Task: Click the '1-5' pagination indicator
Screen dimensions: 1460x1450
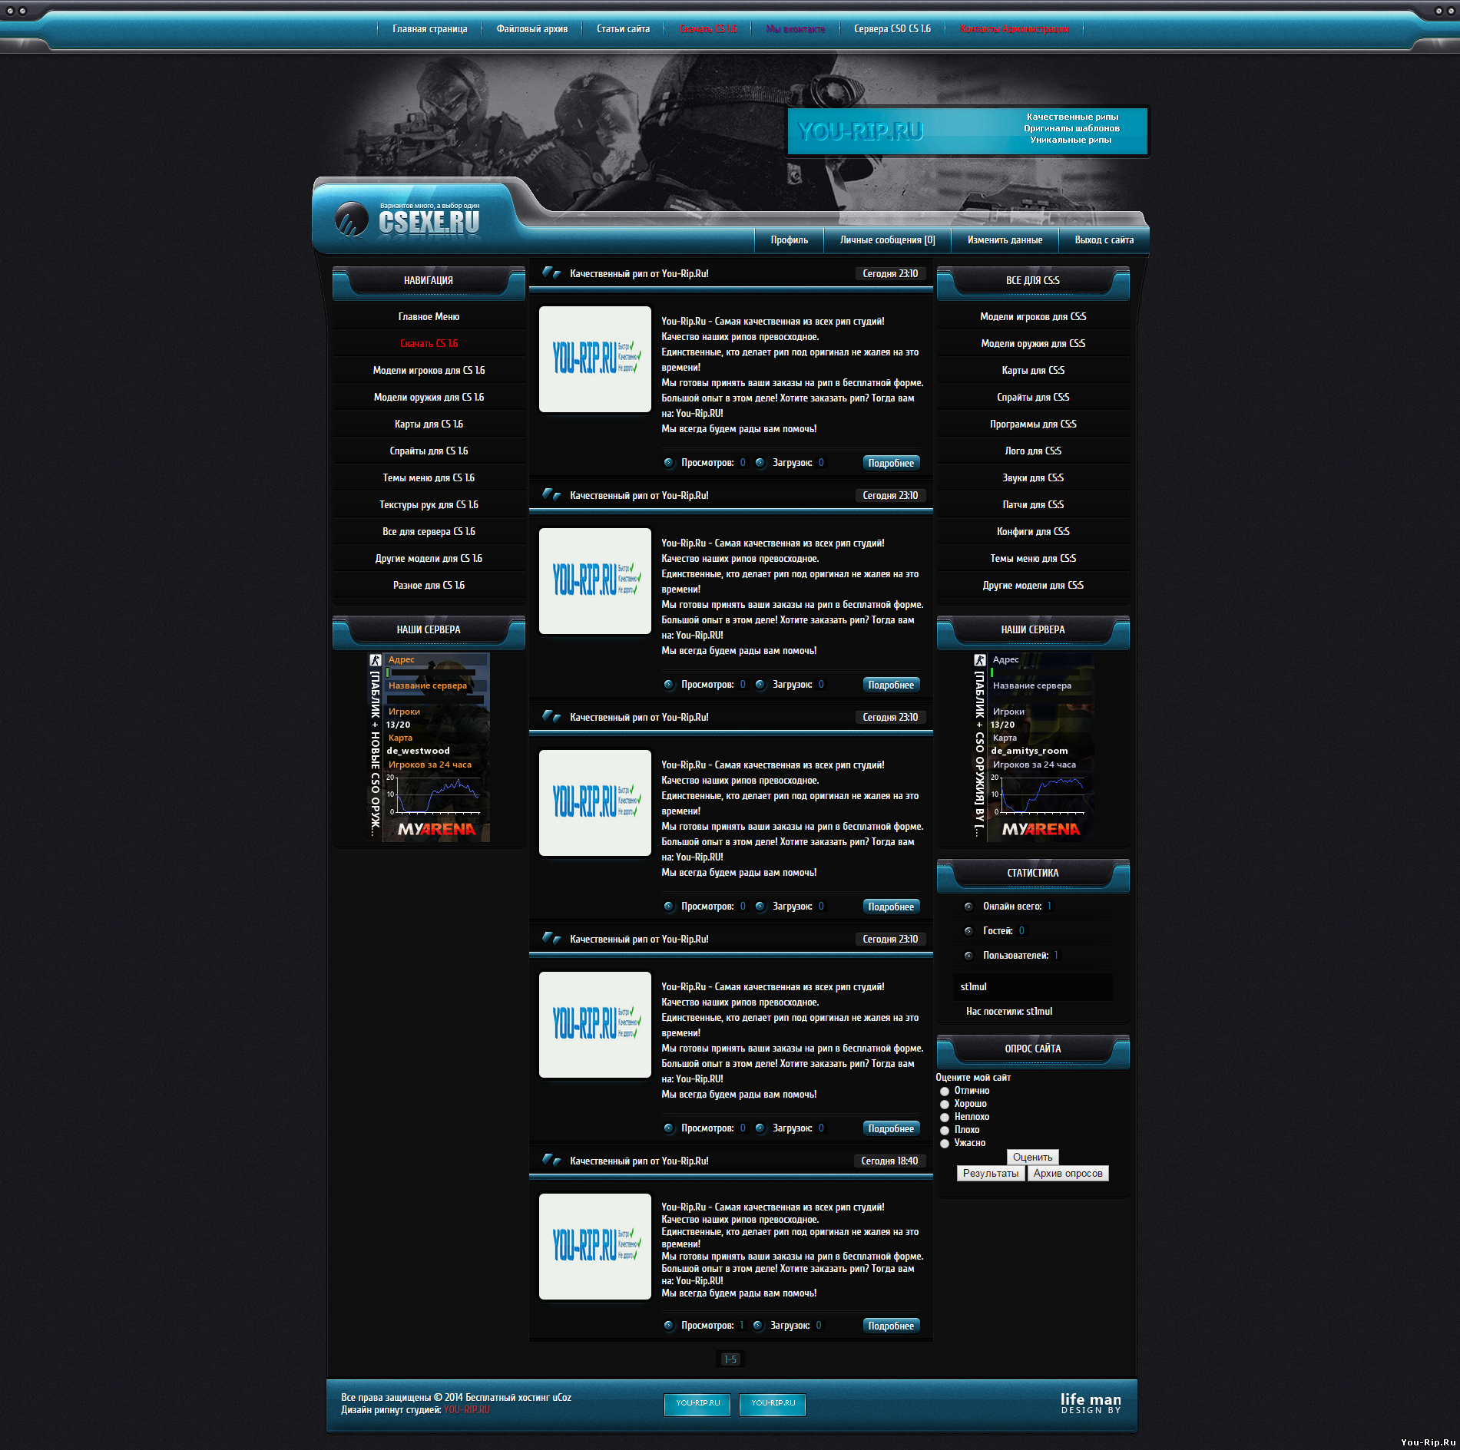Action: (730, 1359)
